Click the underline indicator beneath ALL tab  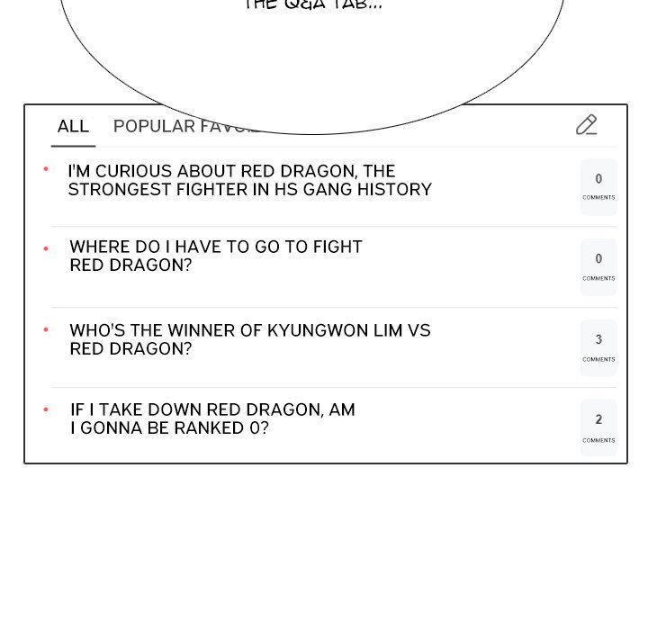(73, 145)
